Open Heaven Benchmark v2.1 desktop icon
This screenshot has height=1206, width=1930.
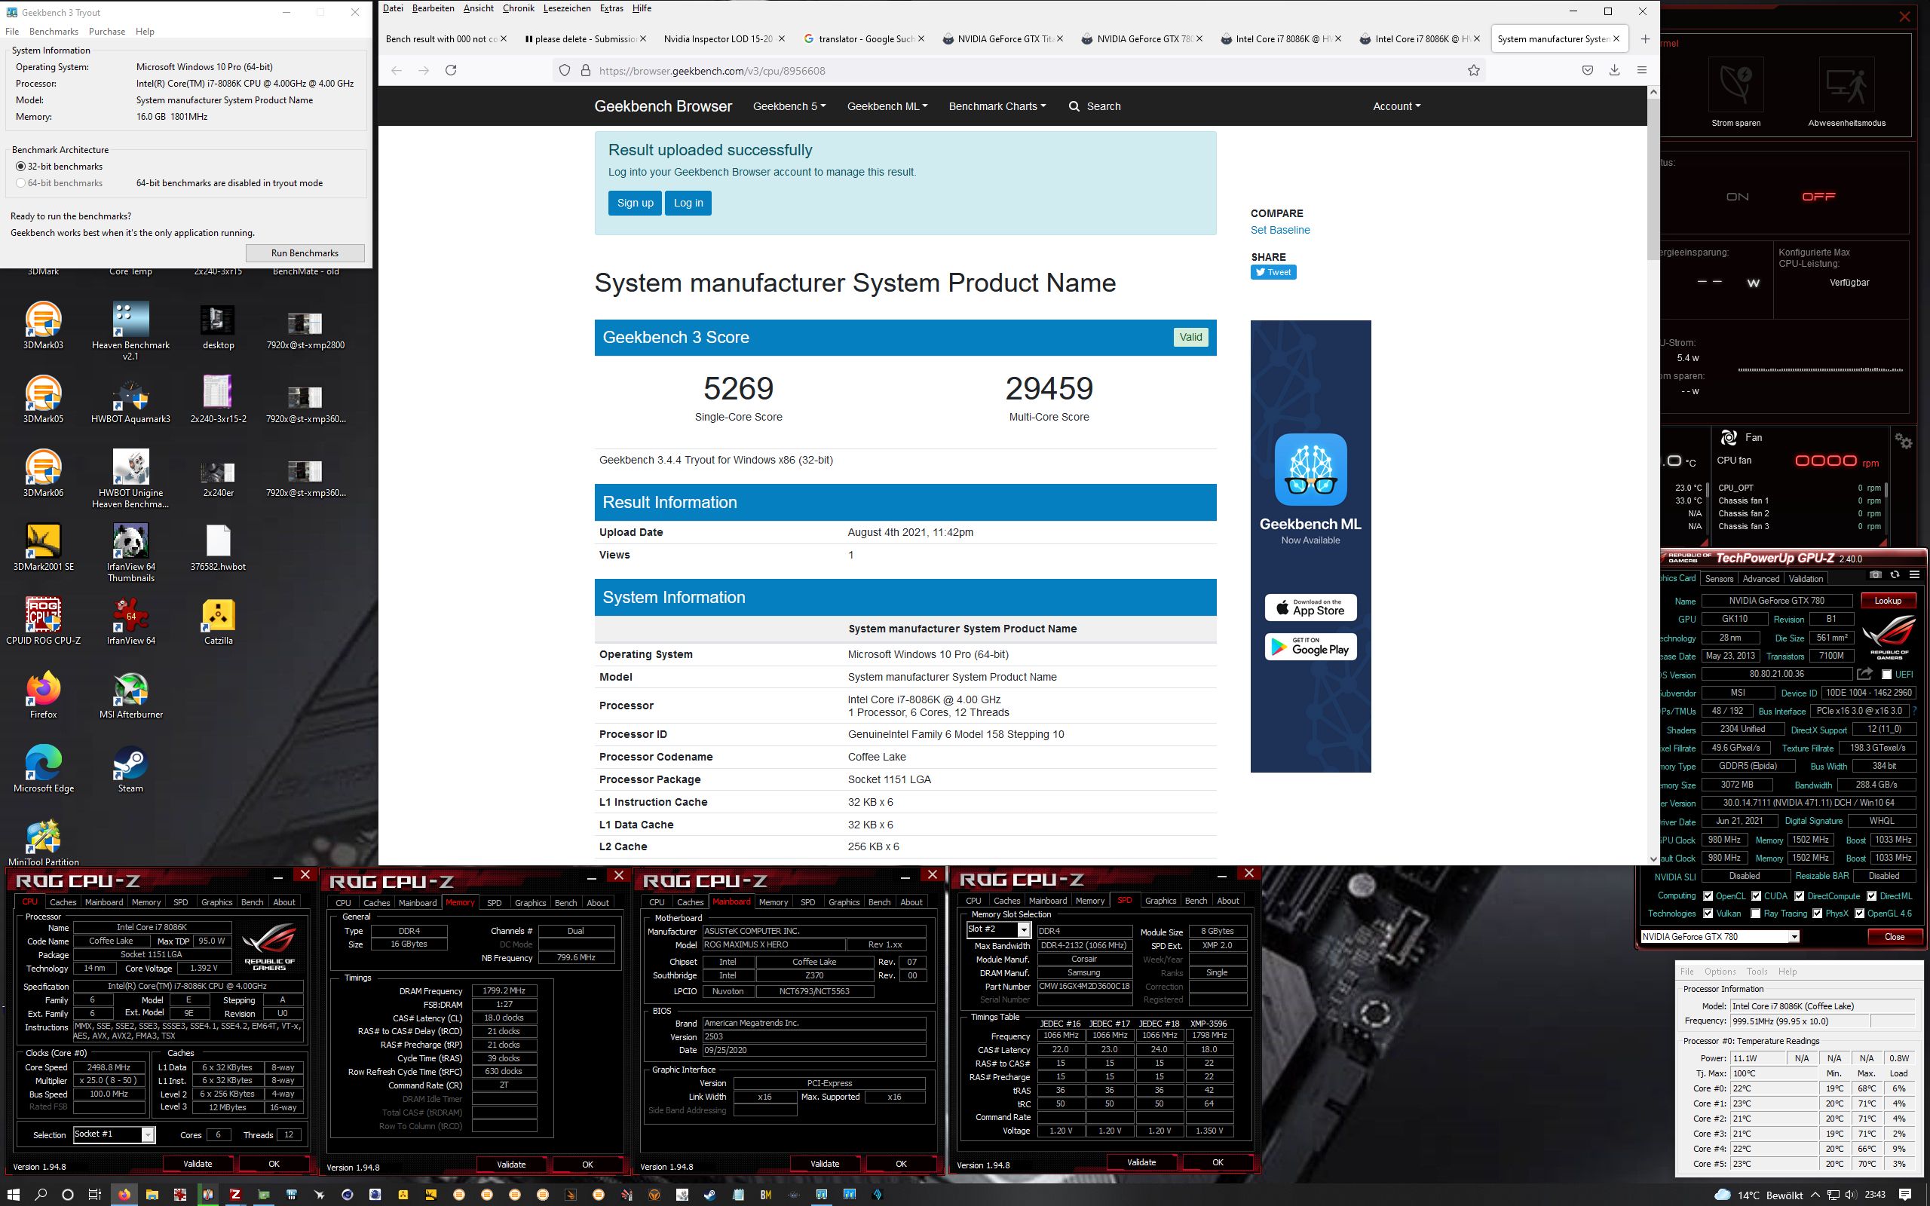(130, 331)
